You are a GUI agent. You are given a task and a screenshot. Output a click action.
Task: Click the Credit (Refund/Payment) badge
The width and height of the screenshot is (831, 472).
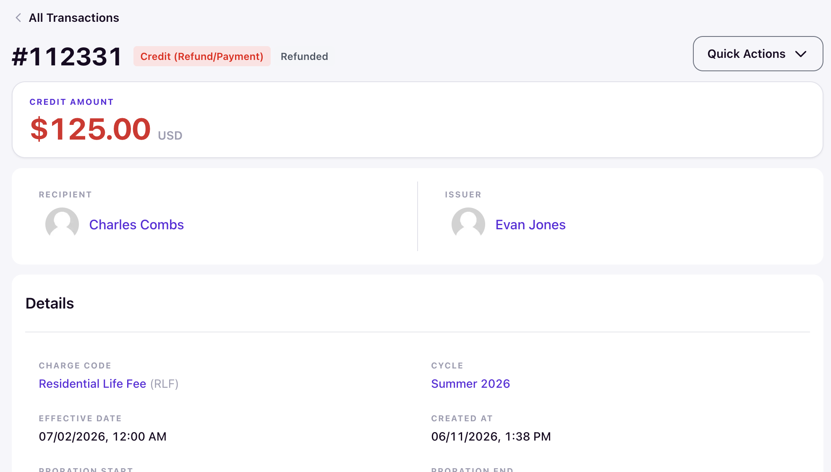[202, 56]
